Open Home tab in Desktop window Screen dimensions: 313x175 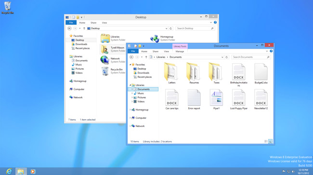82,23
